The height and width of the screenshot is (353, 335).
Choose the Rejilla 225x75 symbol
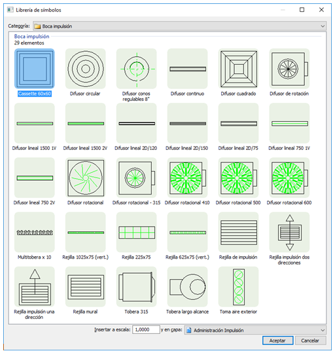pyautogui.click(x=136, y=232)
